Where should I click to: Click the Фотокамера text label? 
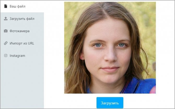(x=20, y=31)
